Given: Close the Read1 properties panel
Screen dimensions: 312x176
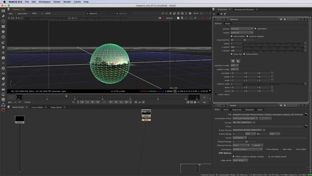Looking at the screenshot, I should (x=307, y=106).
